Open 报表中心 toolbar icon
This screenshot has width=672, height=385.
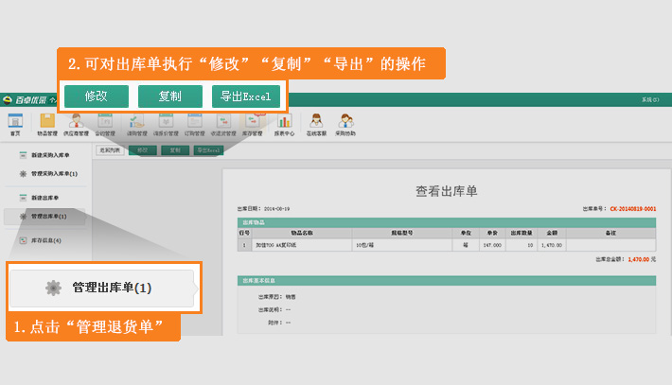[x=284, y=123]
